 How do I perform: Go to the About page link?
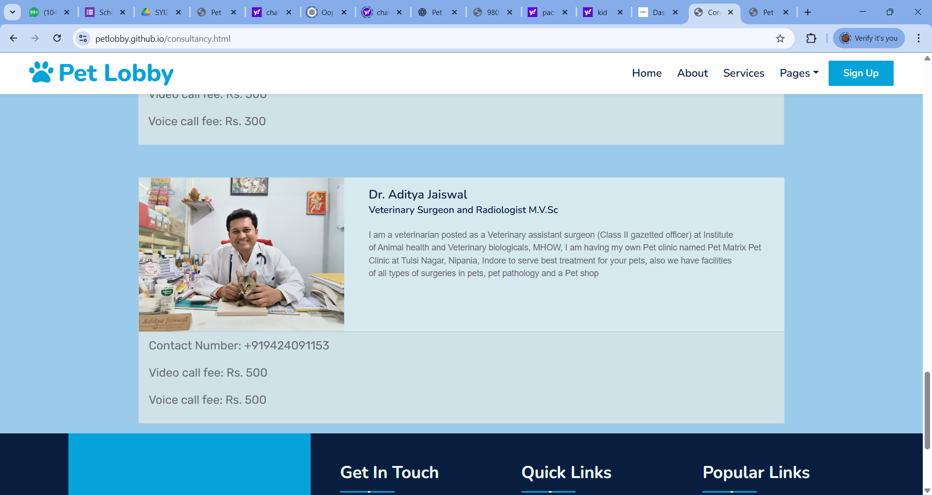692,73
